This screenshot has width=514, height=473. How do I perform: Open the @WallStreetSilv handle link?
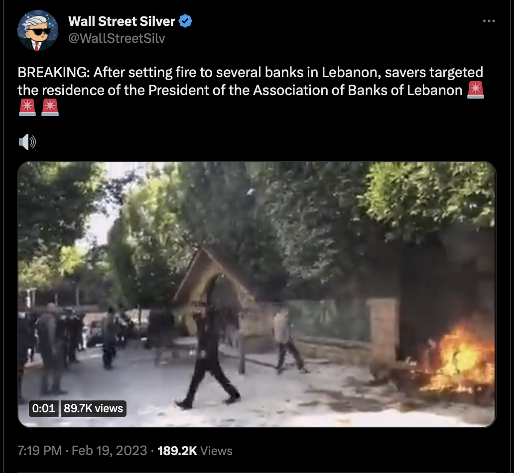(117, 38)
